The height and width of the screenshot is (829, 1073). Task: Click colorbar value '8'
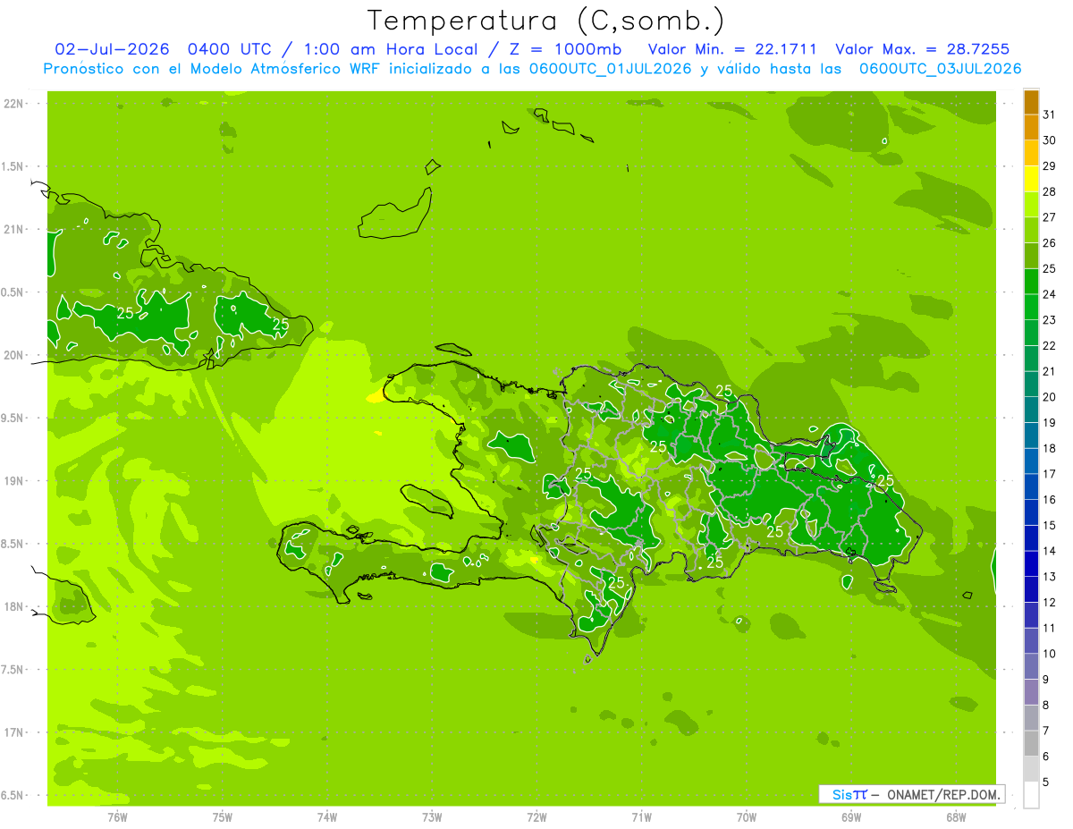coord(1046,706)
